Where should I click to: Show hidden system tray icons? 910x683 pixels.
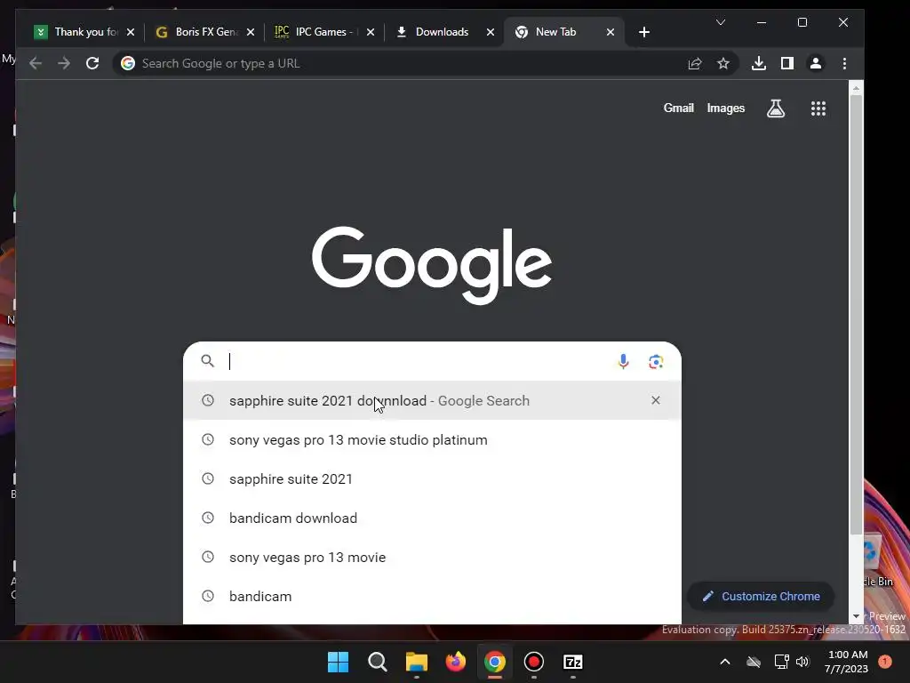coord(725,662)
